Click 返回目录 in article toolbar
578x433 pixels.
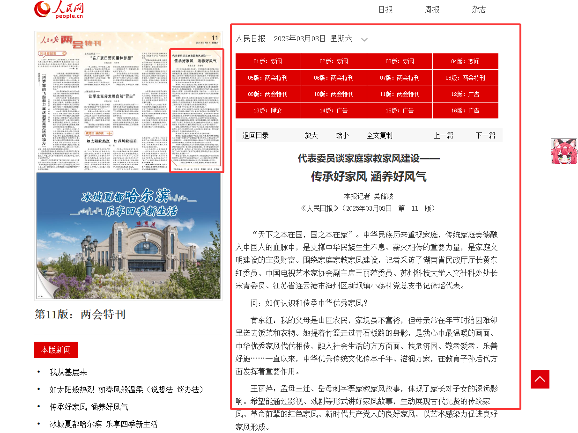tap(256, 135)
